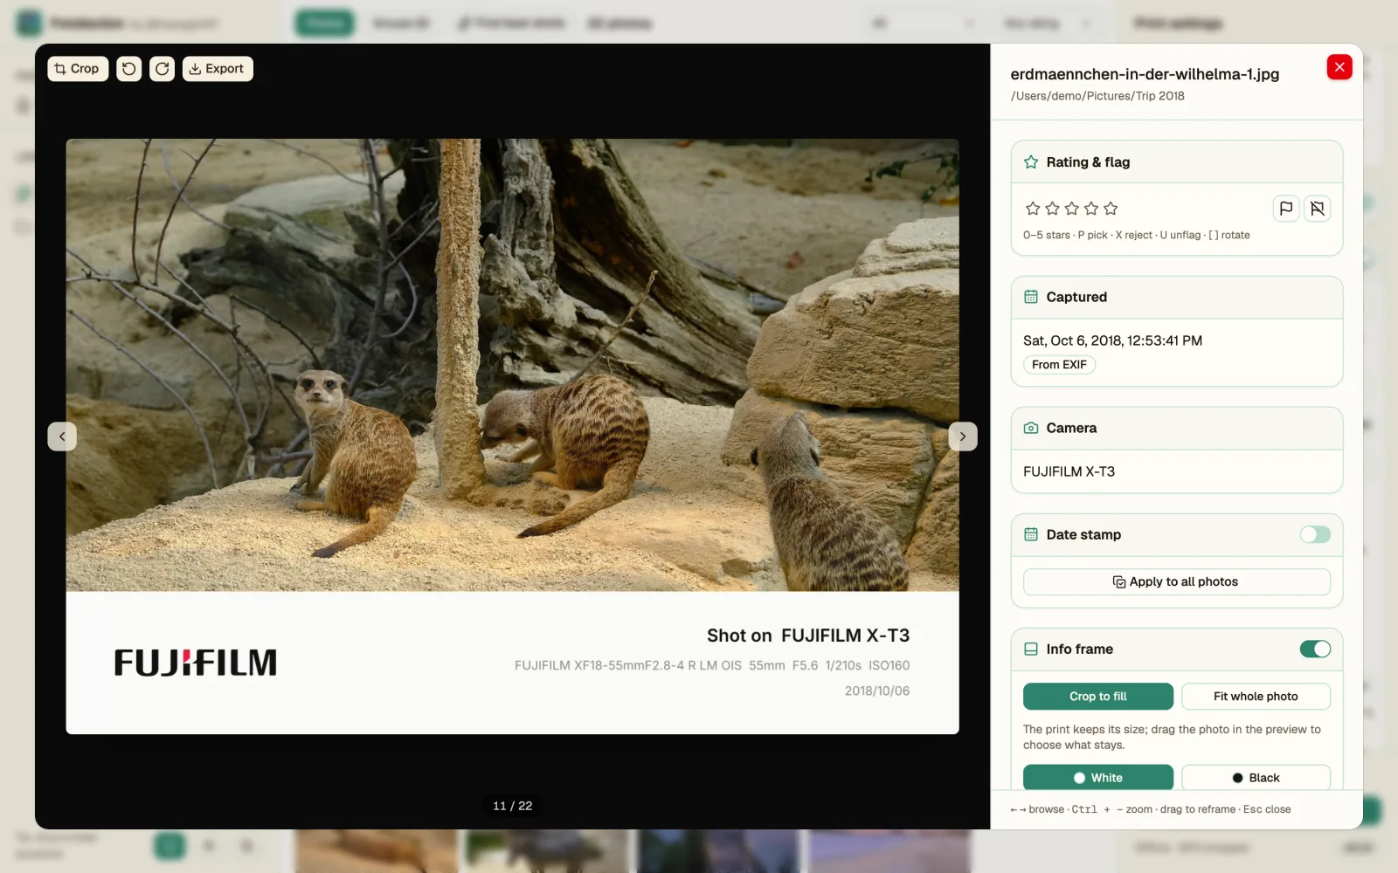Export the current photo

218,69
